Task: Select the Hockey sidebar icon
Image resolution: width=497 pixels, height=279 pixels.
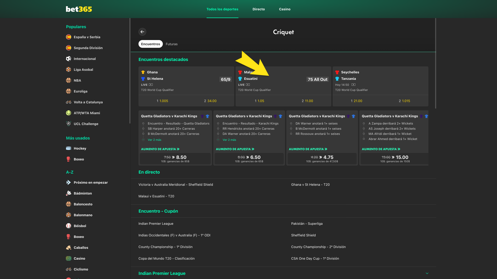Action: [x=68, y=148]
